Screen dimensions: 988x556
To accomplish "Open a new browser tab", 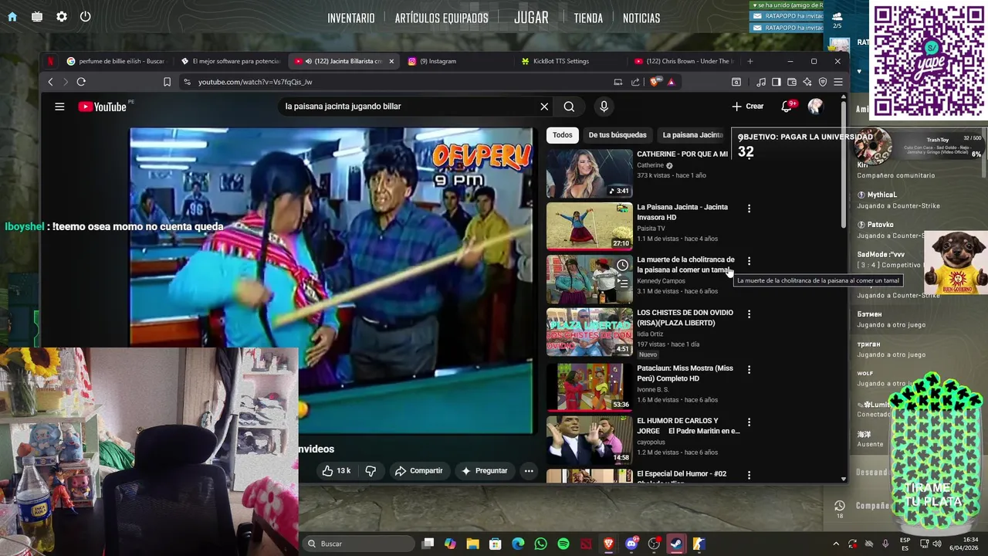I will [750, 61].
